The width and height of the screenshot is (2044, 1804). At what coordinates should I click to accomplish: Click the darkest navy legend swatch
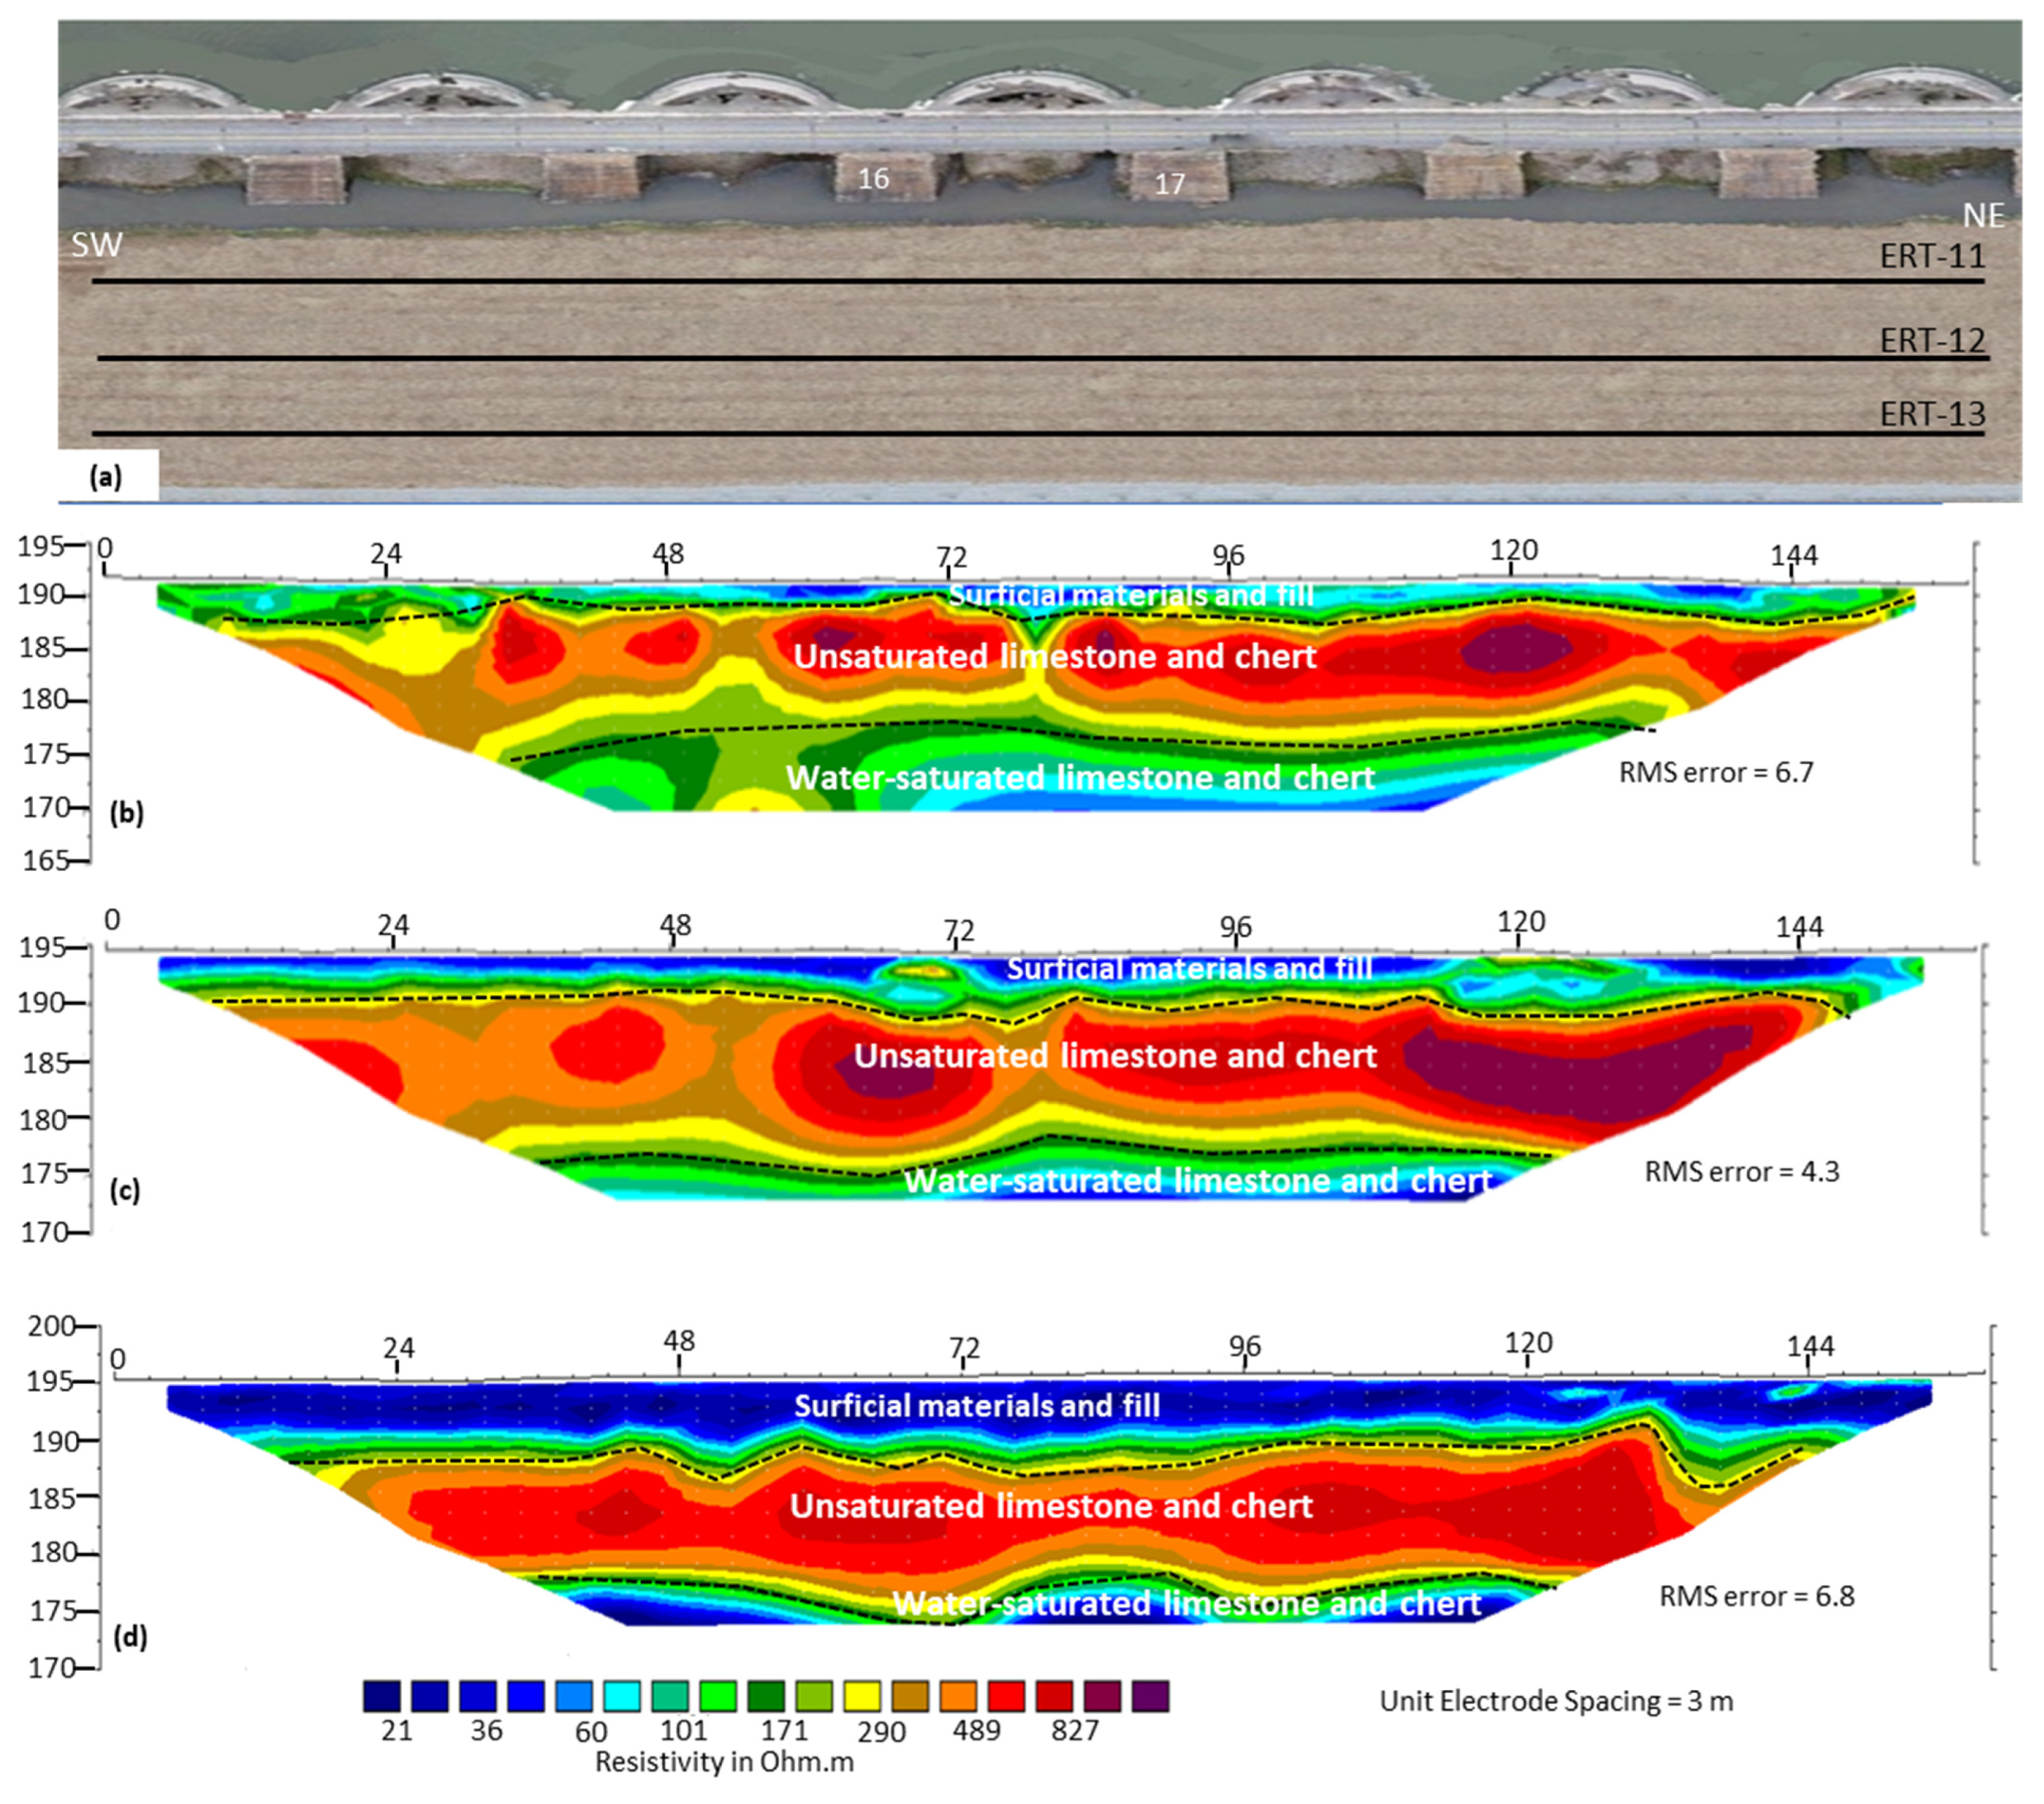pos(381,1697)
